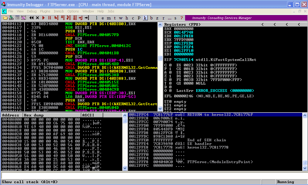Screen dimensions: 308x185
Task: Show log window via 'l' button
Action: point(96,18)
